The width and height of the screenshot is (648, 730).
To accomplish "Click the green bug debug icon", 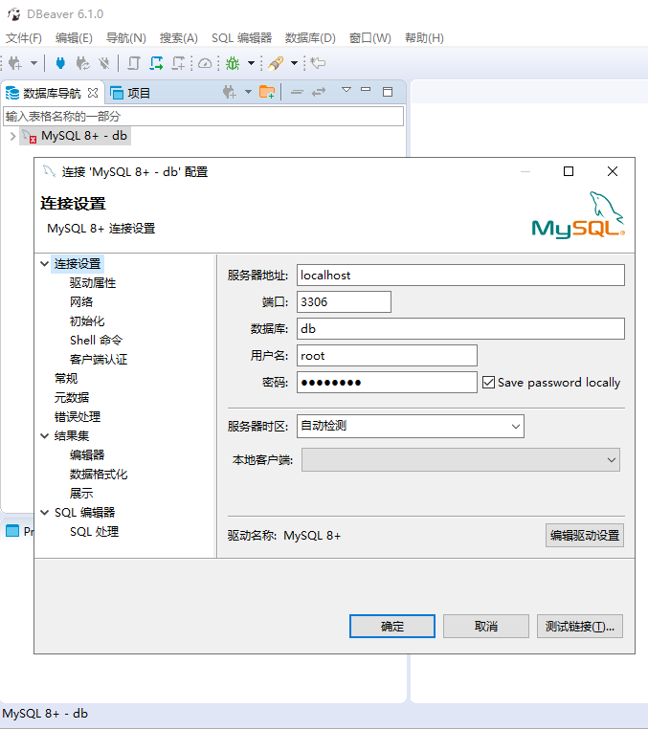I will (232, 63).
